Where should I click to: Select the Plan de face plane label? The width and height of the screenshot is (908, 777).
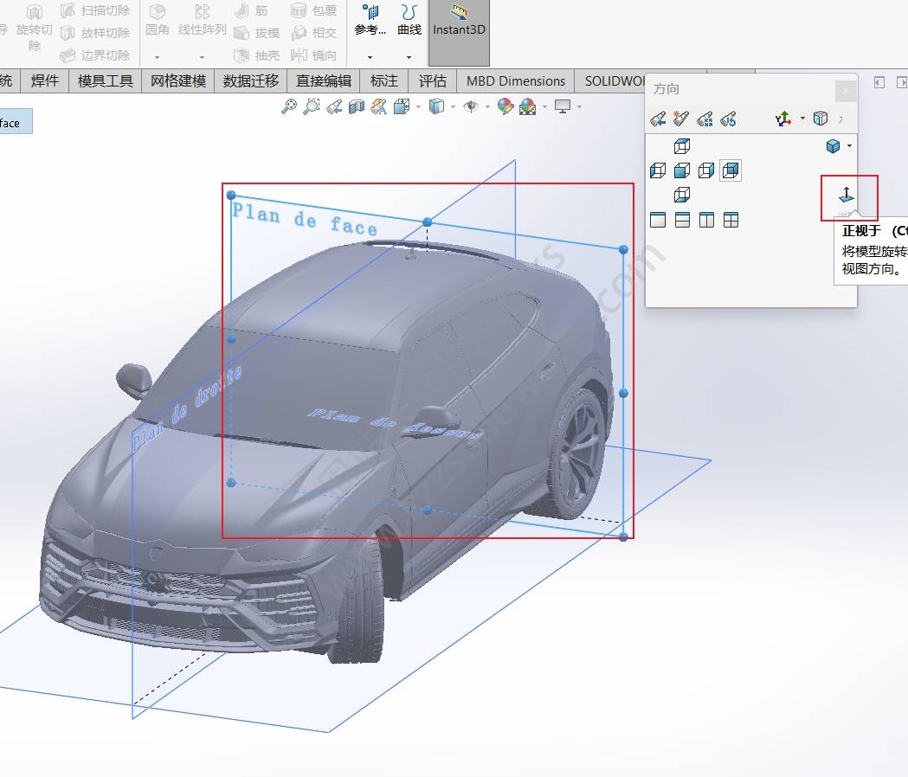coord(305,220)
